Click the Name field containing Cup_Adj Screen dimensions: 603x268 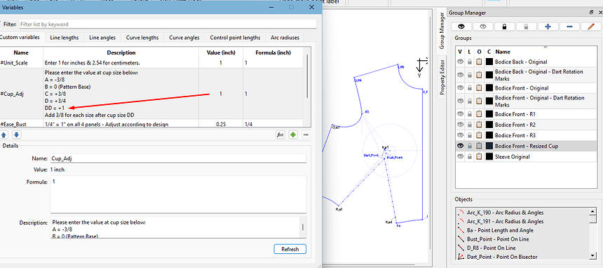178,158
